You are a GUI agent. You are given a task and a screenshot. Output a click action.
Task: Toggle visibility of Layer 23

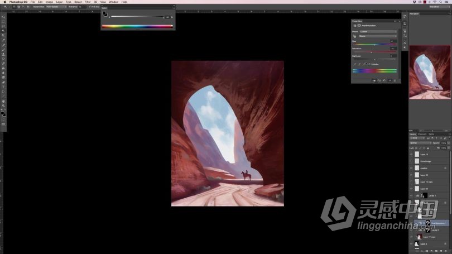point(411,175)
